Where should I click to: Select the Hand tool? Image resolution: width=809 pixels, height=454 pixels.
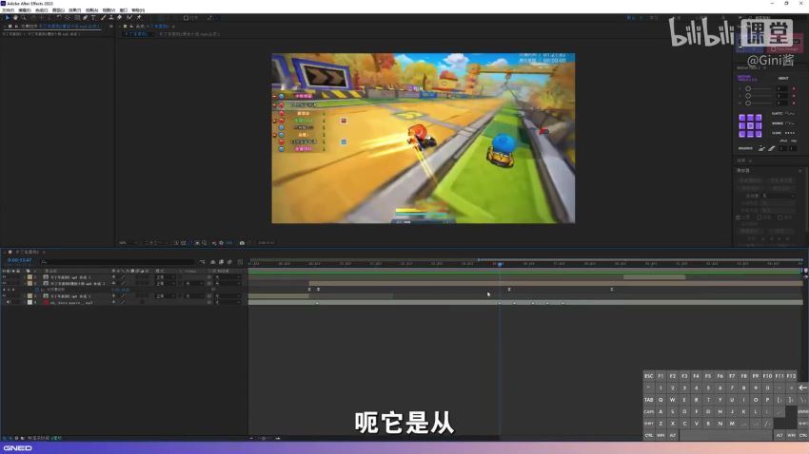(15, 17)
